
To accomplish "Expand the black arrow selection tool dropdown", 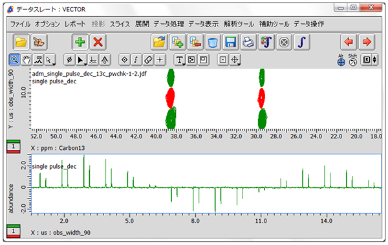I will click(85, 64).
